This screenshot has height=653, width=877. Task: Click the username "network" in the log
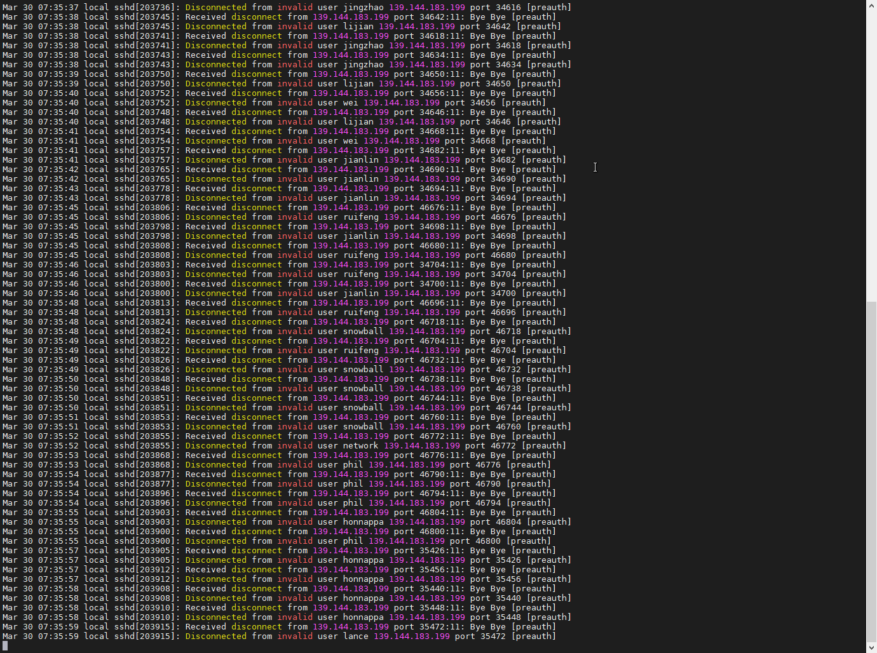(360, 446)
